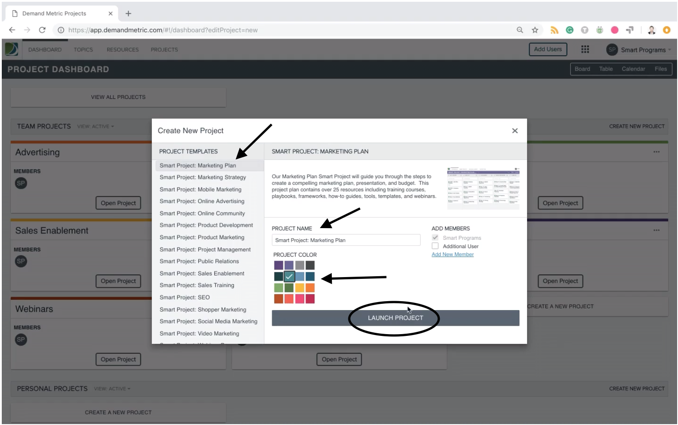678x425 pixels.
Task: Open the top-right project card options menu
Action: coord(656,152)
